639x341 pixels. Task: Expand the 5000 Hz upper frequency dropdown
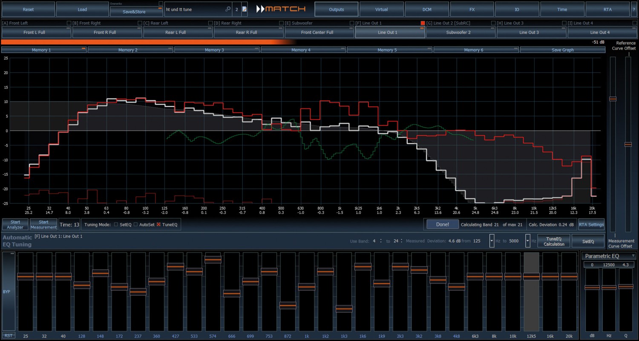click(527, 241)
